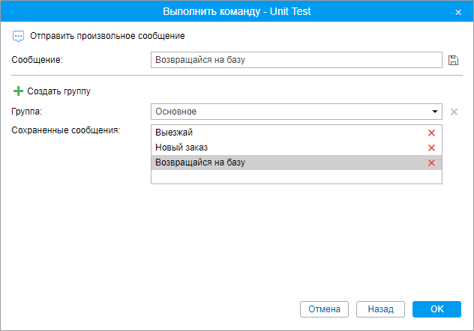Delete "Возвращайся на базу" from saved list

431,163
